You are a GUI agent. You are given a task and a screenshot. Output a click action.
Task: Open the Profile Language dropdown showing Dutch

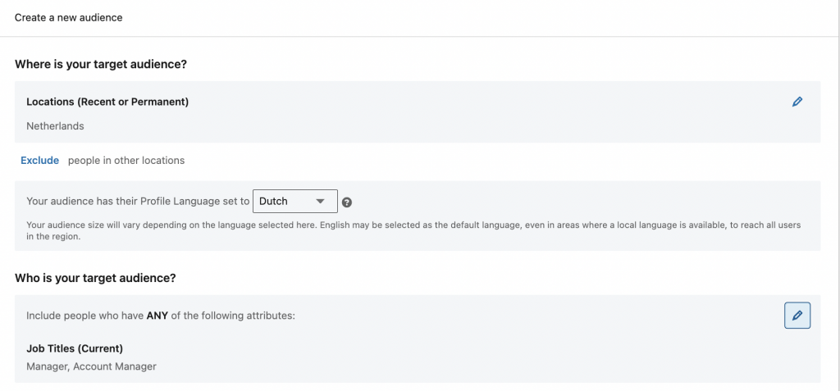click(x=294, y=201)
